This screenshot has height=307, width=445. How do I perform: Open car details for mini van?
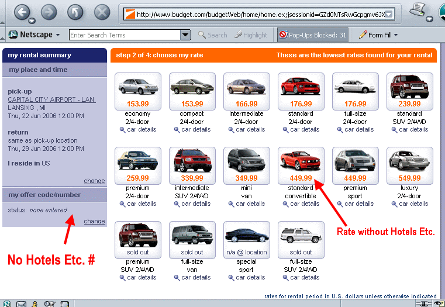click(x=247, y=204)
